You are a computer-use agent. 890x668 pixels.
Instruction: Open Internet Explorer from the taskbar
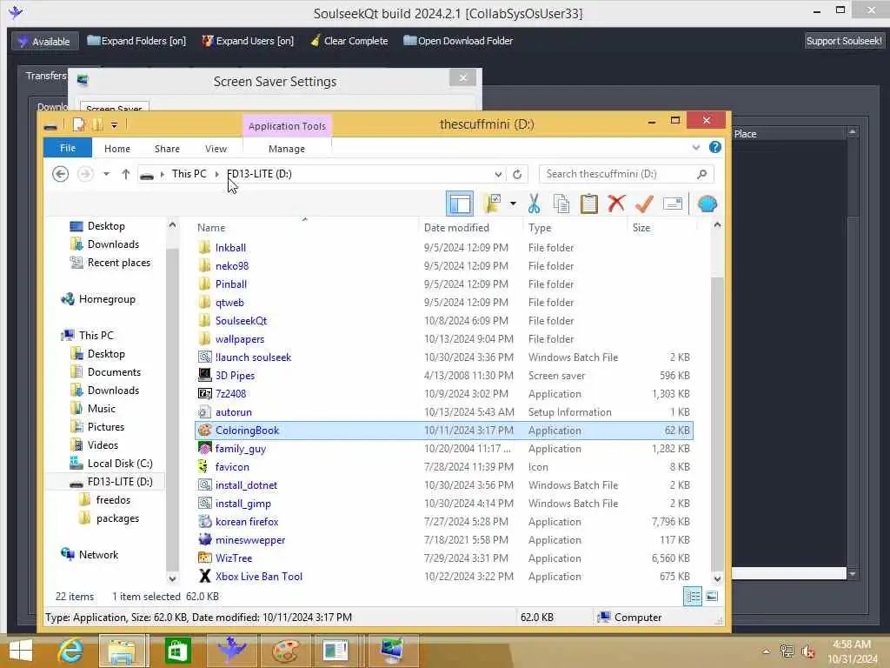click(71, 651)
